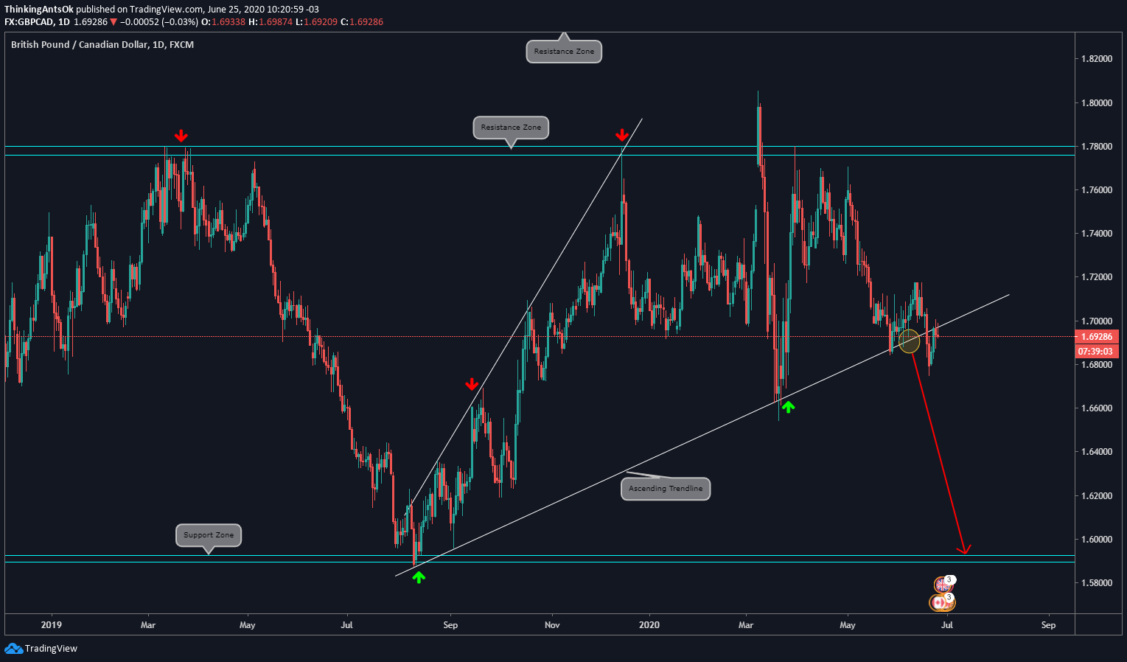Click the bar countdown timer 07:39:03
The image size is (1127, 662).
(x=1098, y=352)
